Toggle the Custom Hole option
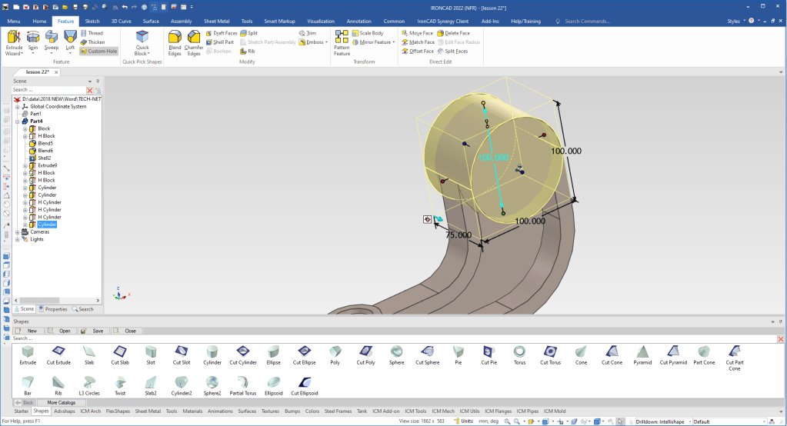This screenshot has width=787, height=426. tap(98, 51)
